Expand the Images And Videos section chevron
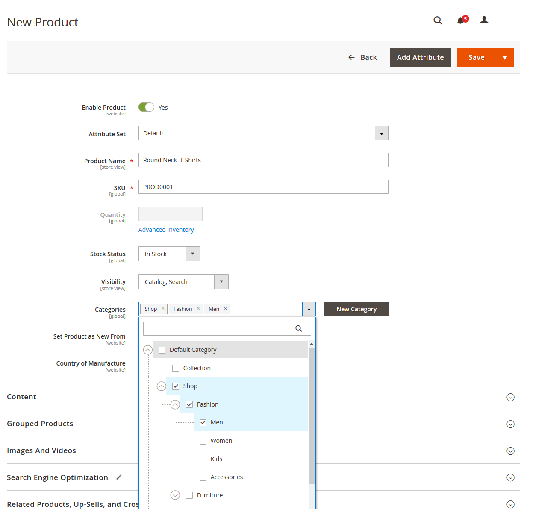The width and height of the screenshot is (533, 509). click(x=510, y=451)
